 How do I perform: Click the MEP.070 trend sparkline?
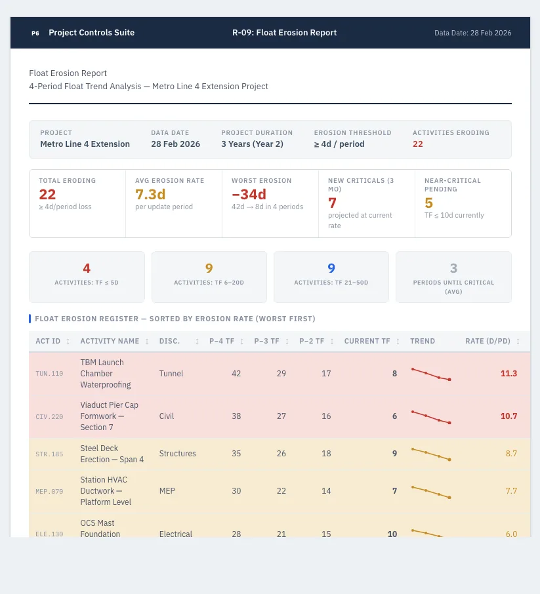pyautogui.click(x=431, y=492)
